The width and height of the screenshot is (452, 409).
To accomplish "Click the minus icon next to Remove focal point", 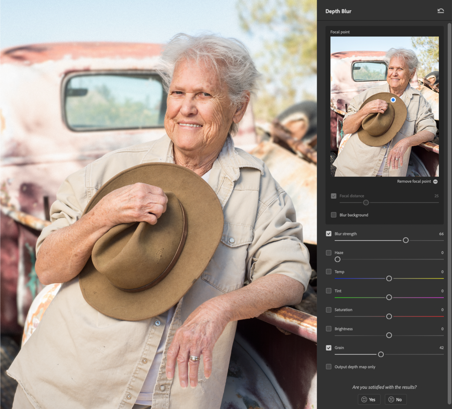I will (x=435, y=181).
